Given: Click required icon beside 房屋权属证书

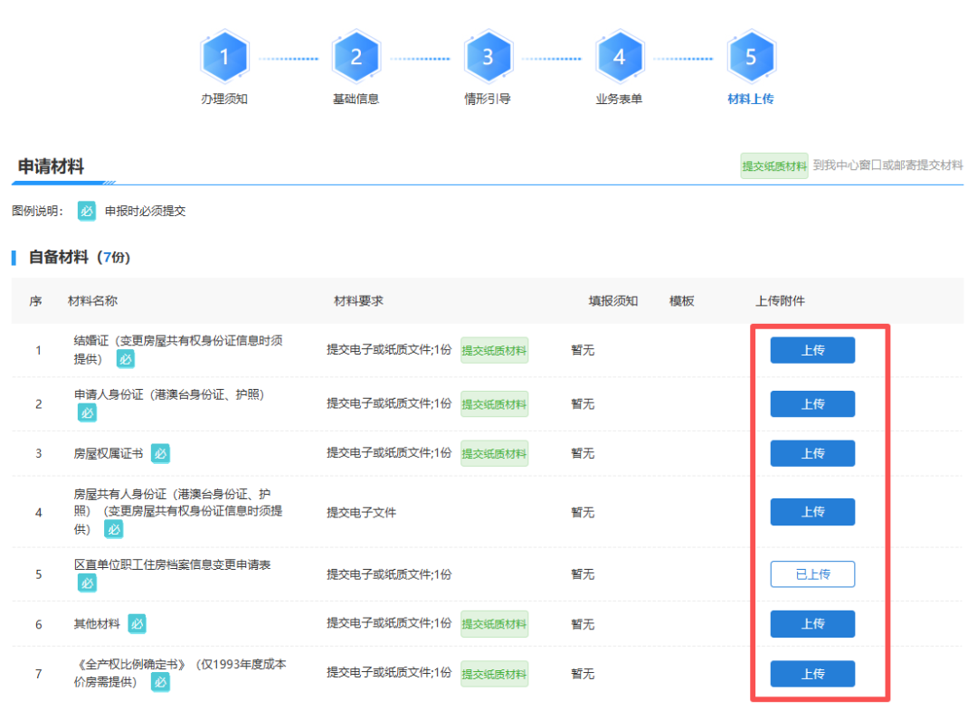Looking at the screenshot, I should coord(160,453).
